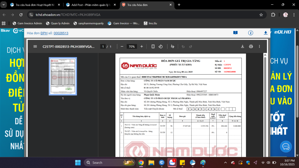The width and height of the screenshot is (299, 168).
Task: Expand the browser tab search dropdown
Action: [4, 5]
